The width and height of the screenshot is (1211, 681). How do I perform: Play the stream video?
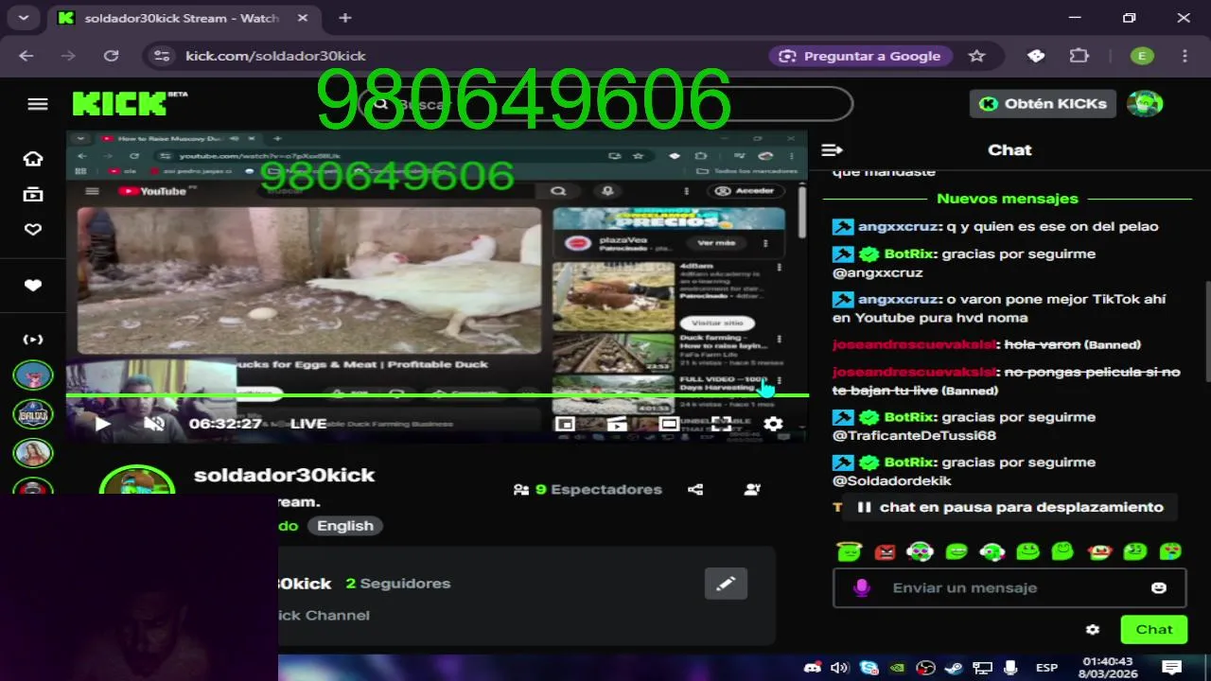[102, 424]
